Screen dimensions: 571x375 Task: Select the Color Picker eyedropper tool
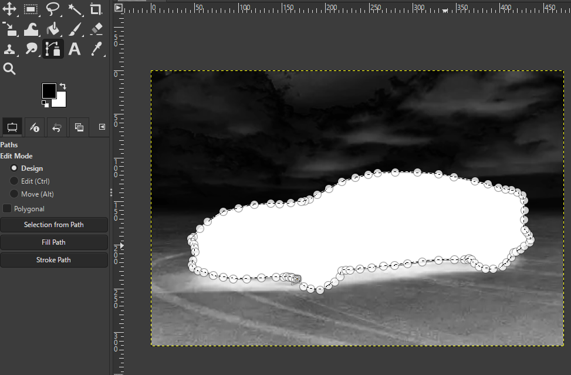pyautogui.click(x=96, y=49)
